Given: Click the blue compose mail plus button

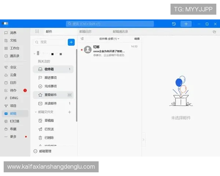Looking at the screenshot, I should click(71, 42).
